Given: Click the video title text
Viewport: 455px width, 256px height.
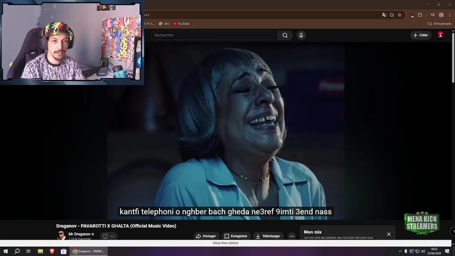Looking at the screenshot, I should [116, 226].
